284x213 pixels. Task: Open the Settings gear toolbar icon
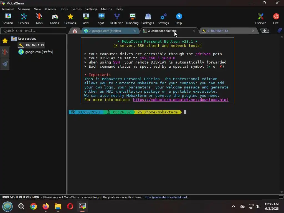pyautogui.click(x=163, y=19)
